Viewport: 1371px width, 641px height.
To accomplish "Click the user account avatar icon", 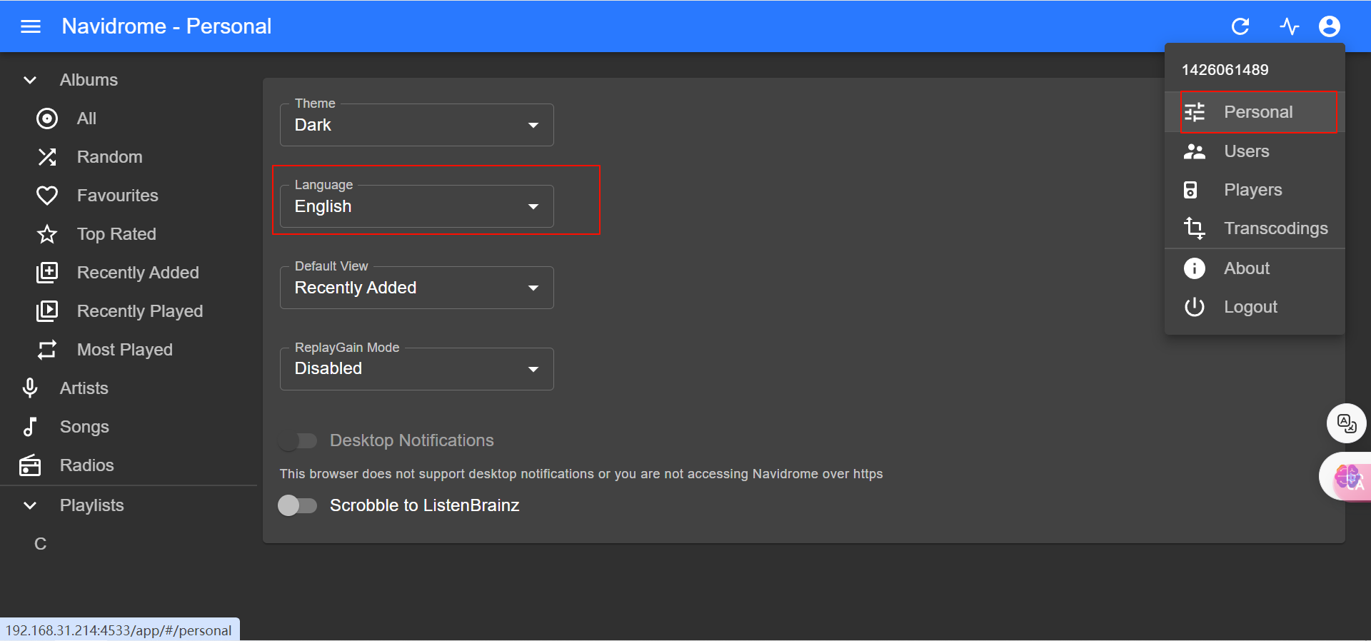I will click(x=1330, y=26).
